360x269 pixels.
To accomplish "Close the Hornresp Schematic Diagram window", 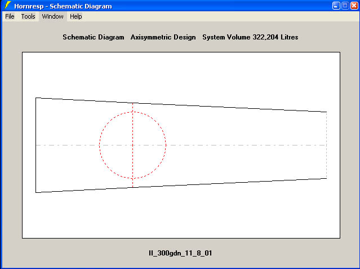I will 354,6.
